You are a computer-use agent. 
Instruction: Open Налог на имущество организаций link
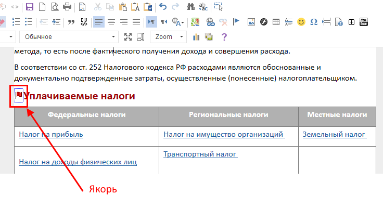tap(224, 134)
